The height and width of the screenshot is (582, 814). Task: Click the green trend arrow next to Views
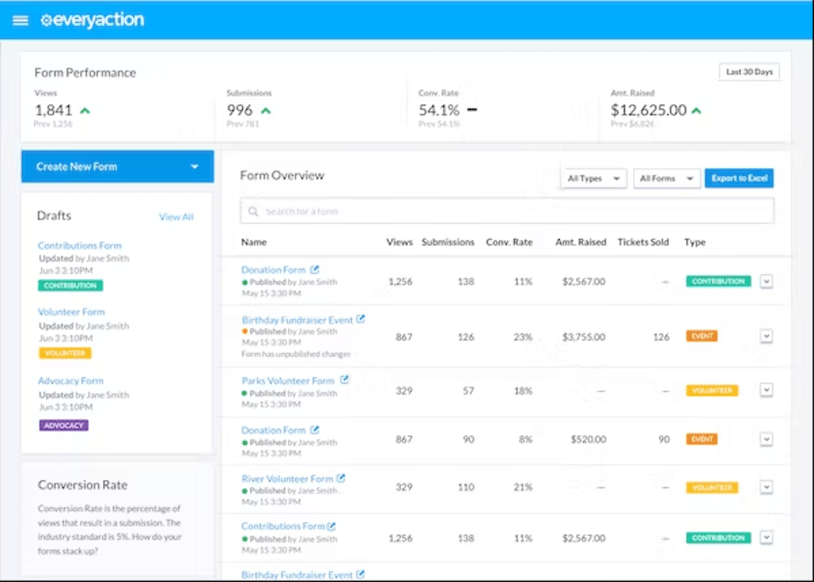[x=84, y=110]
